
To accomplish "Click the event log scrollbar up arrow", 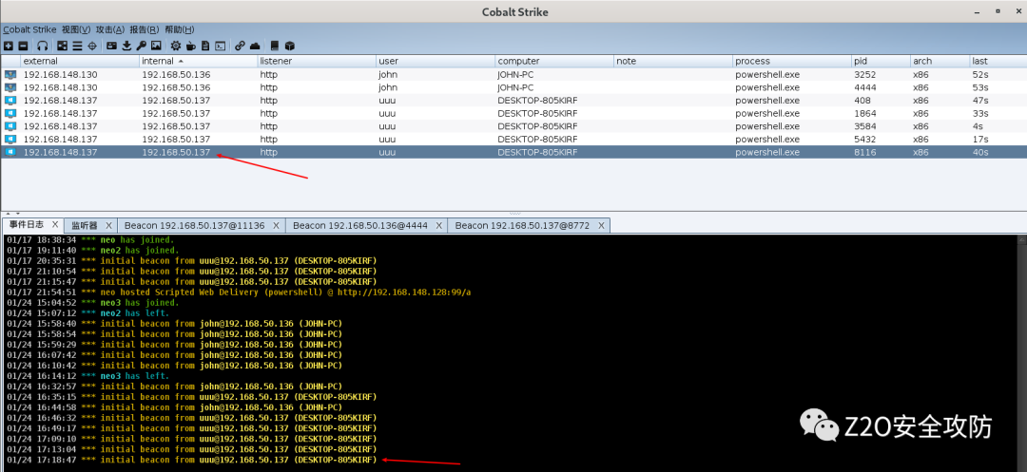I will (x=1021, y=240).
